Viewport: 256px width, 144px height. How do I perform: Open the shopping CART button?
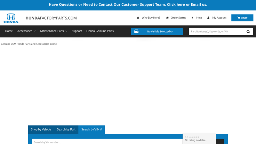coord(242,18)
